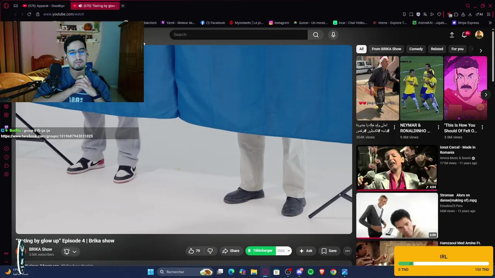Open the browser downloads icon

click(470, 14)
